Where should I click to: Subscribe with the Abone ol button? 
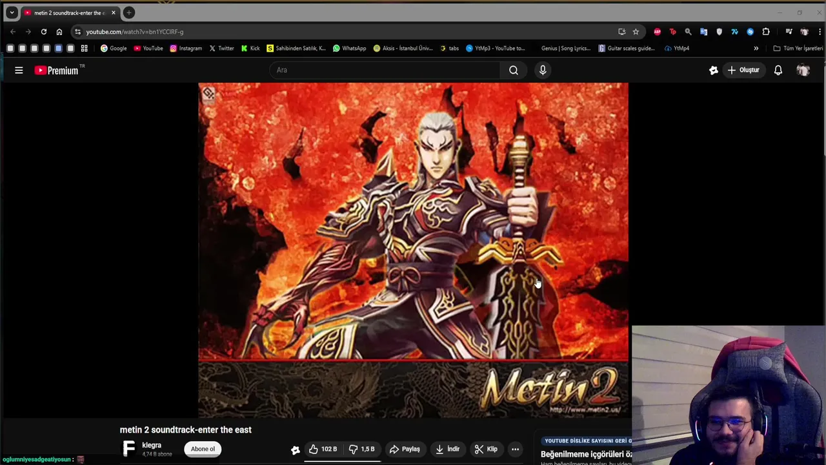[x=203, y=449]
